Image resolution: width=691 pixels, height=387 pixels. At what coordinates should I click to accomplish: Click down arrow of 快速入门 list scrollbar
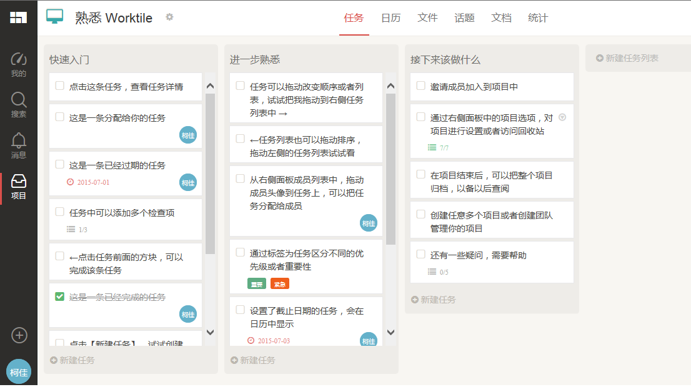pyautogui.click(x=210, y=333)
